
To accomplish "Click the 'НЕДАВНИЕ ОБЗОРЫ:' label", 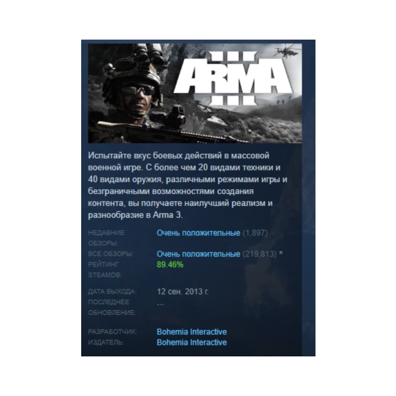I will point(106,238).
